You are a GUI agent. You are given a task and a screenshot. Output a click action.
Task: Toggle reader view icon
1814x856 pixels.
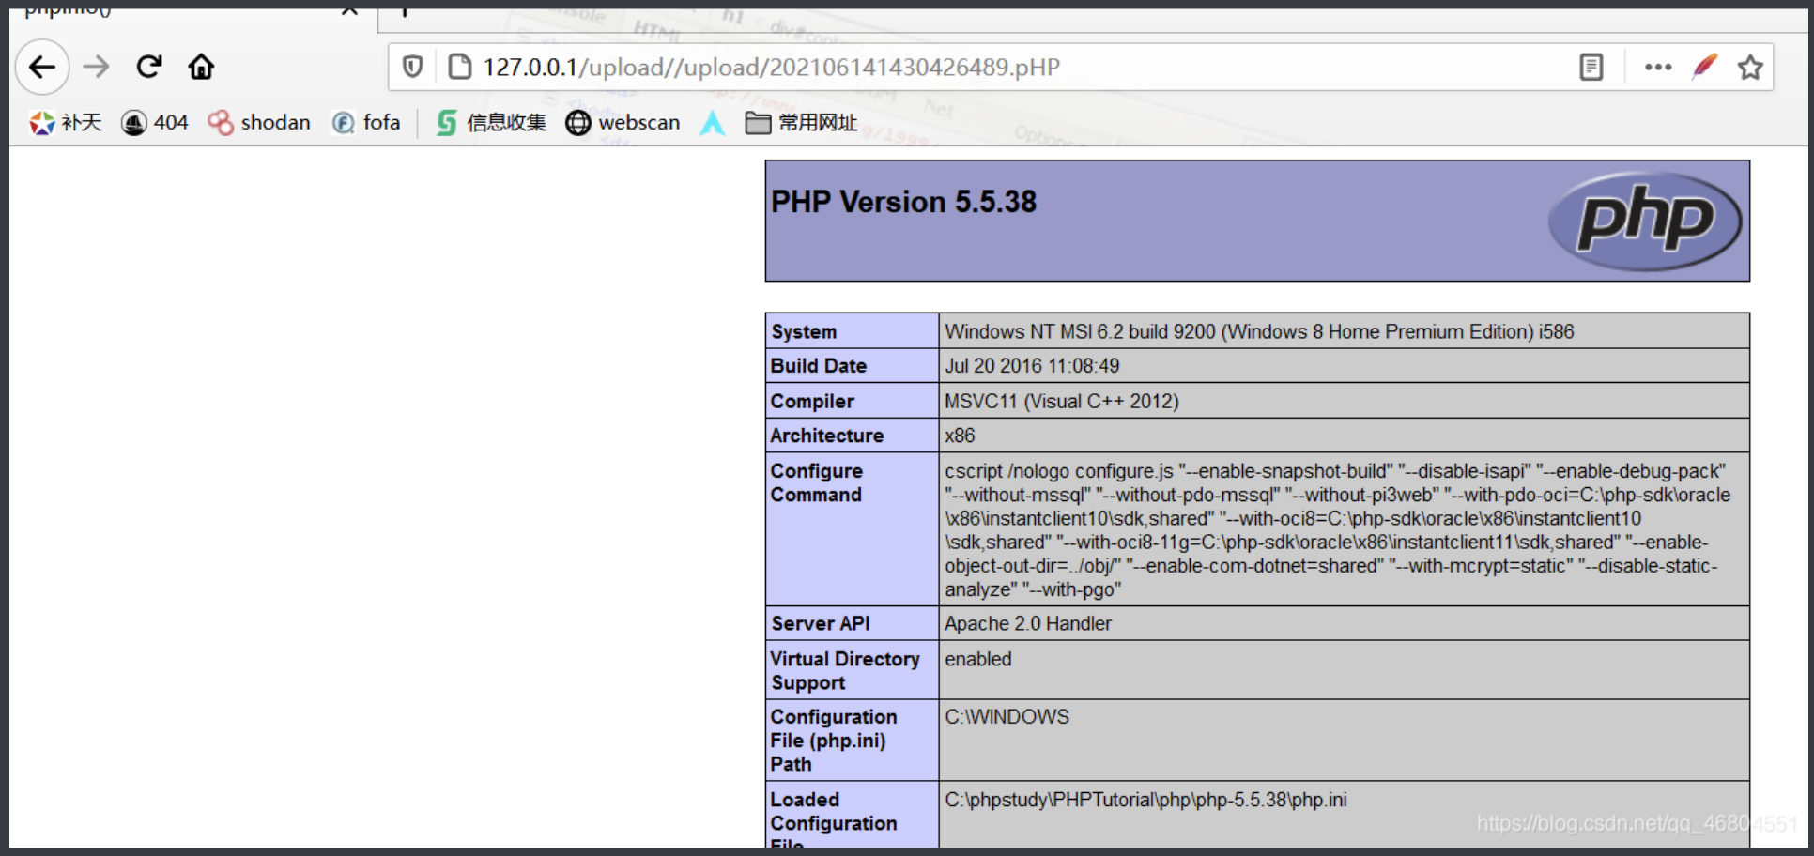pyautogui.click(x=1591, y=68)
